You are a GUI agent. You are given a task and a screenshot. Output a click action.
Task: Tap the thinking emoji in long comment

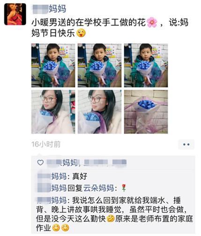pyautogui.click(x=111, y=219)
